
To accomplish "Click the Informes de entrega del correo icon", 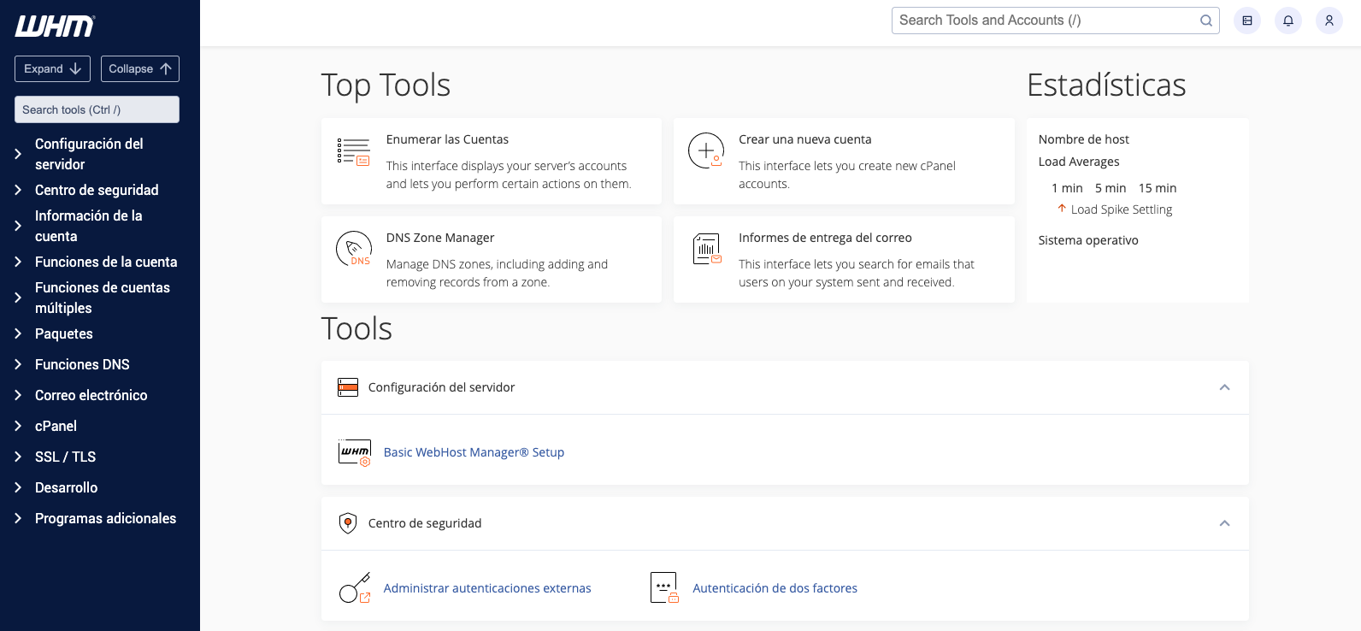I will pos(707,249).
